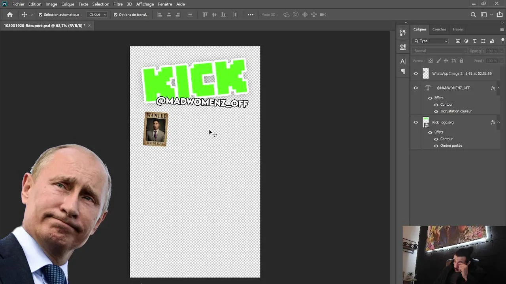Align horizontal centers icon

[169, 15]
